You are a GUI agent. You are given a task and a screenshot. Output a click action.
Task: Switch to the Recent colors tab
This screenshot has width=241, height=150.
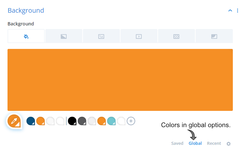click(x=214, y=143)
